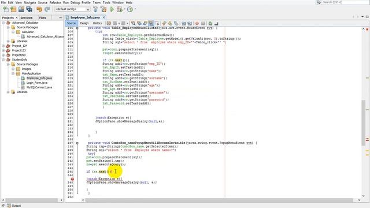370x208 pixels.
Task: Expand the Images package node
Action: point(13,69)
